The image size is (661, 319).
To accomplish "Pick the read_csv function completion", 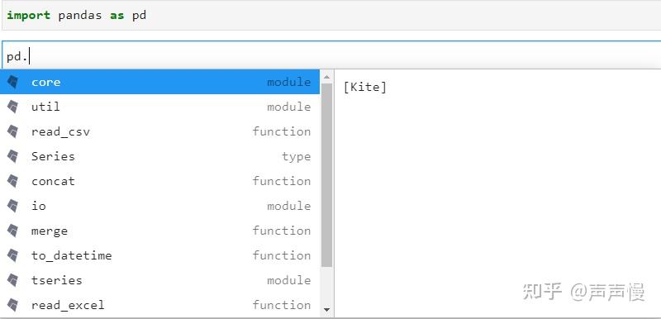I will [x=160, y=132].
